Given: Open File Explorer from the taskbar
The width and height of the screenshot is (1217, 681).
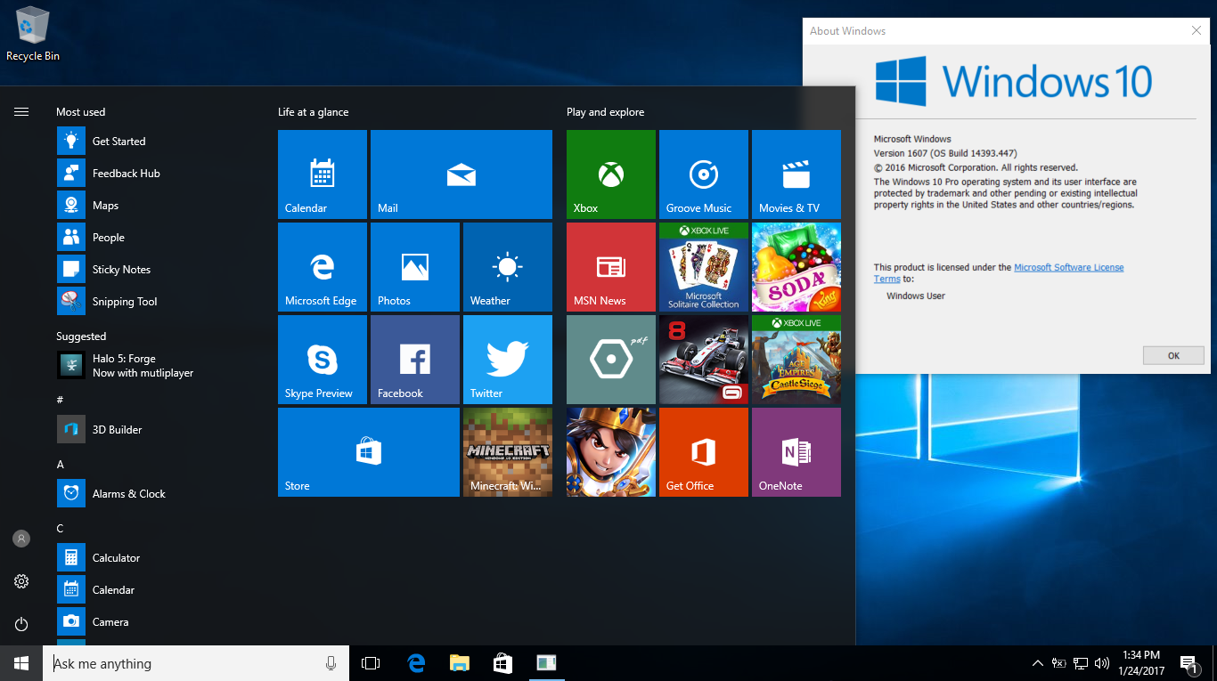Looking at the screenshot, I should click(459, 663).
